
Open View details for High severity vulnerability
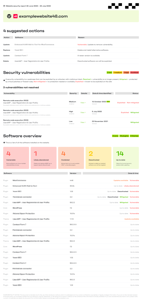83,112
